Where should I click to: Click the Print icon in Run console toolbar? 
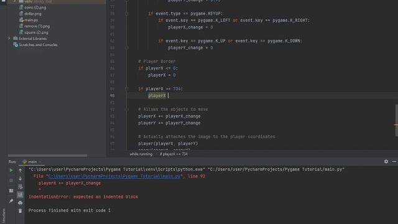[x=21, y=203]
